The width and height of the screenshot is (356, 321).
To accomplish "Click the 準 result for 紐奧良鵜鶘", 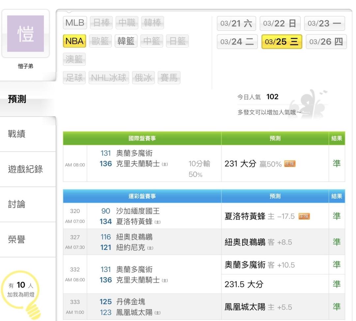I will [337, 242].
